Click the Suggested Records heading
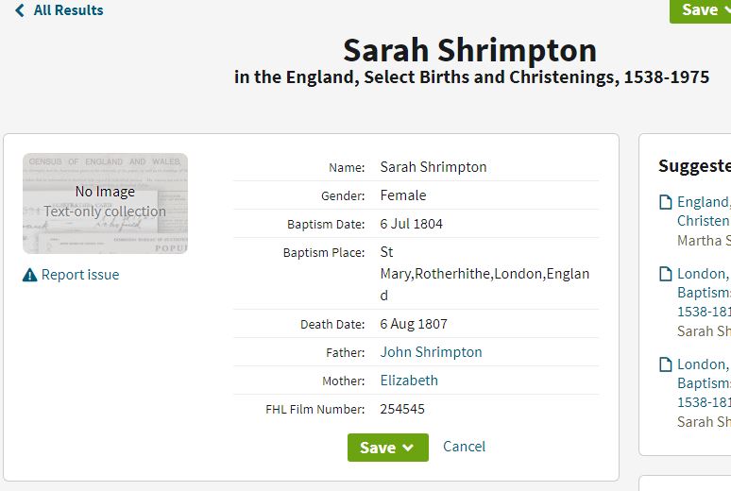This screenshot has height=491, width=731. 694,166
